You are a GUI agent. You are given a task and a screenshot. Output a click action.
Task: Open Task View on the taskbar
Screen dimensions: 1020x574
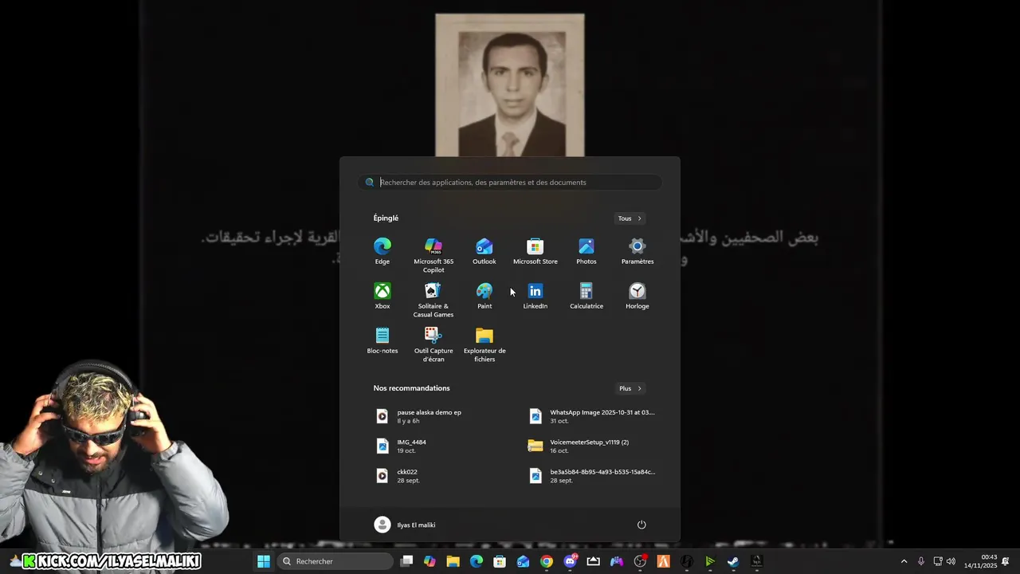tap(406, 561)
